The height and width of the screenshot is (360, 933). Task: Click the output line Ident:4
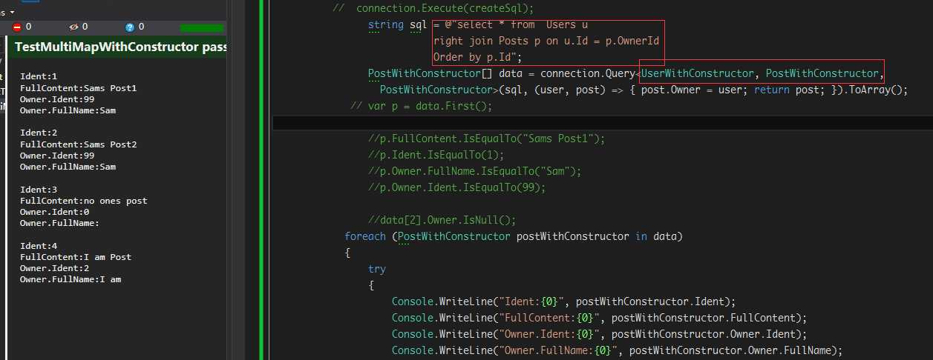(39, 246)
